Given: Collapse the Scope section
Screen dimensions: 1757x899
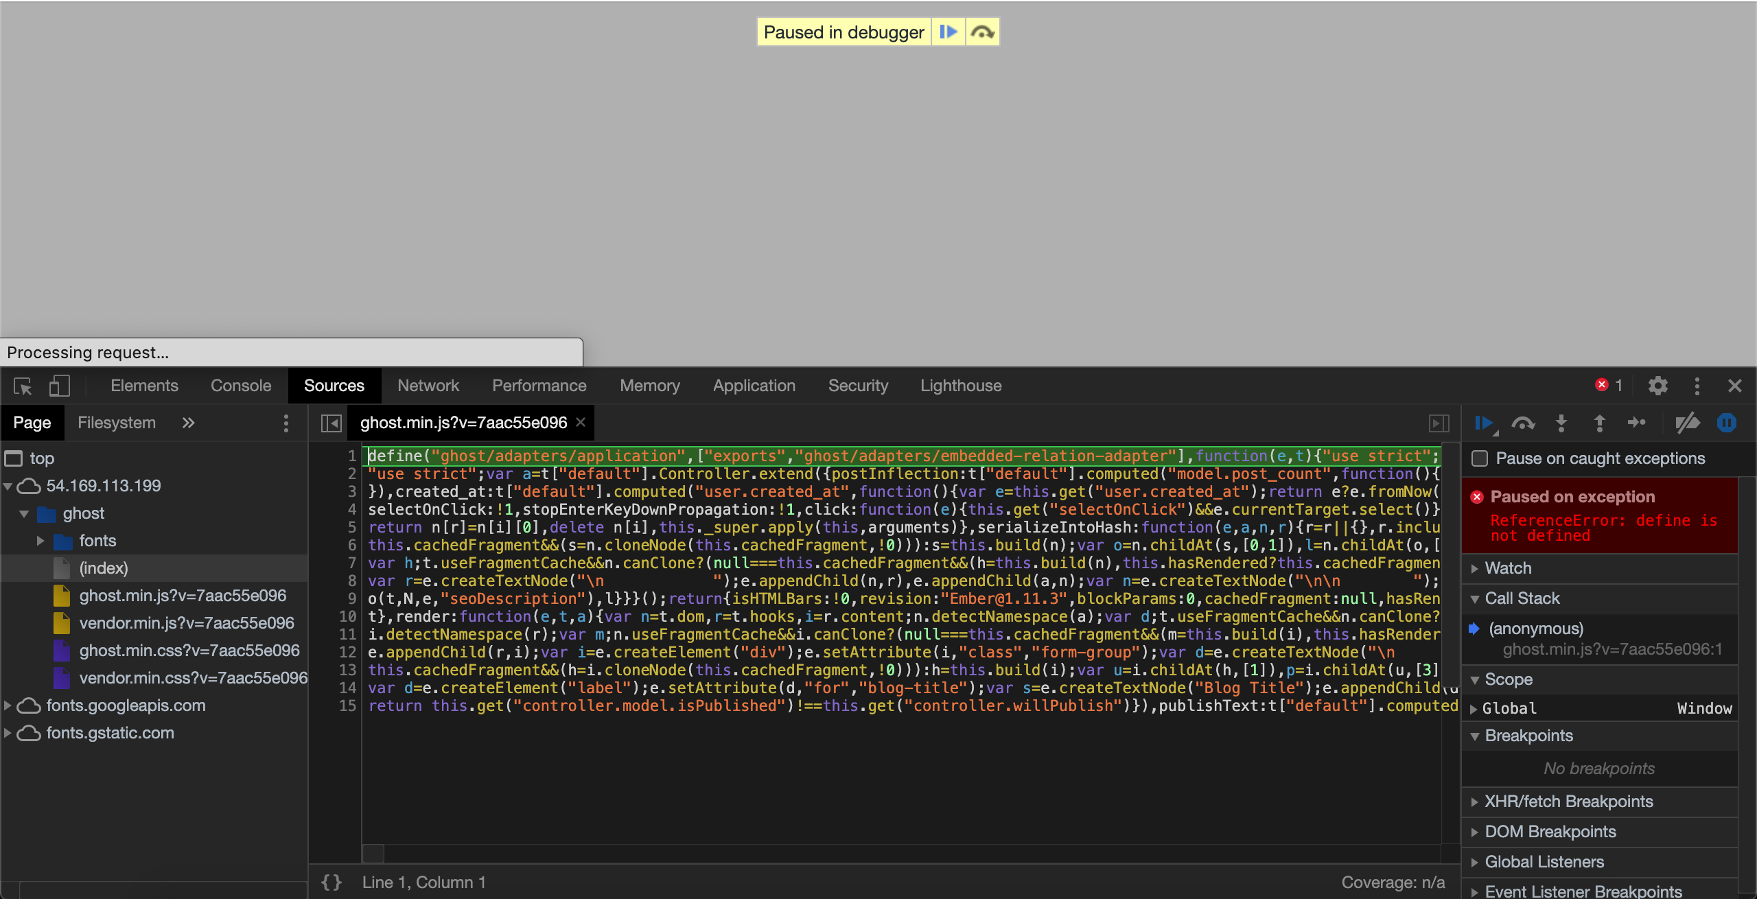Looking at the screenshot, I should coord(1599,679).
